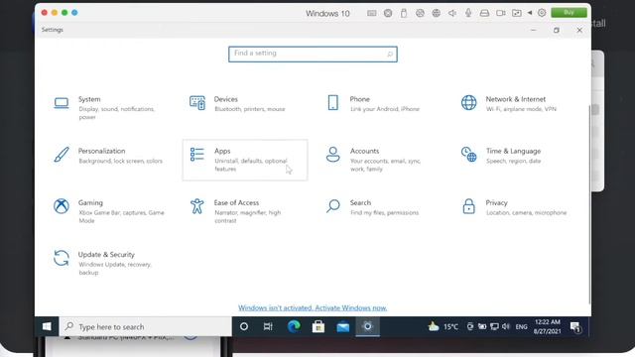The width and height of the screenshot is (635, 357).
Task: Click taskbar volume speaker tray icon
Action: point(505,326)
